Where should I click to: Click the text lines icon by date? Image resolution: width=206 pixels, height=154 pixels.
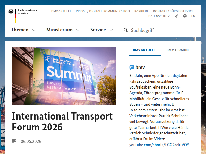[14, 141]
